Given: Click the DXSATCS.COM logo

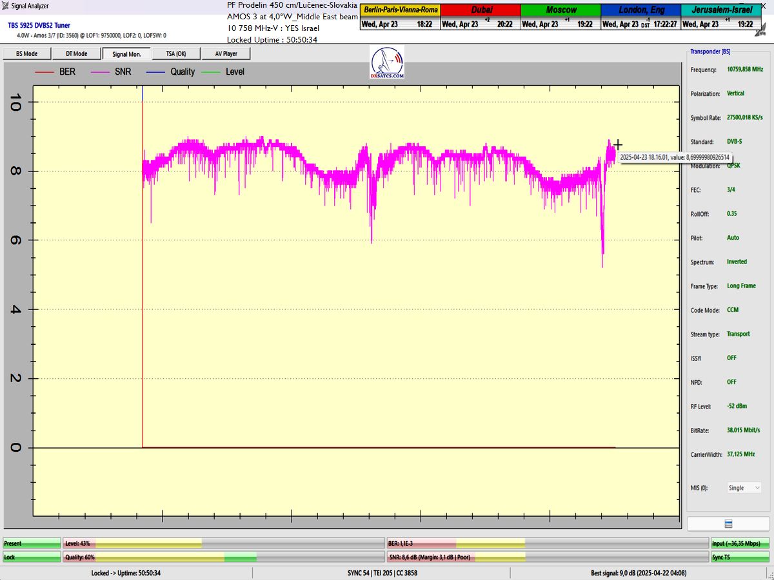Looking at the screenshot, I should [x=388, y=63].
